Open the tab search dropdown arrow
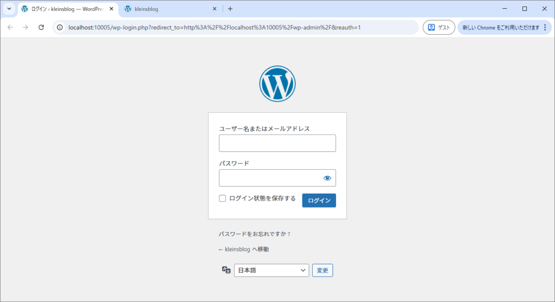 [x=9, y=9]
